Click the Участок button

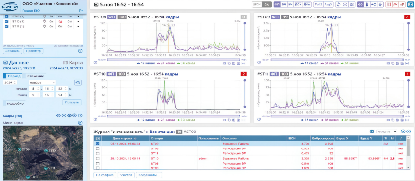pos(126,175)
